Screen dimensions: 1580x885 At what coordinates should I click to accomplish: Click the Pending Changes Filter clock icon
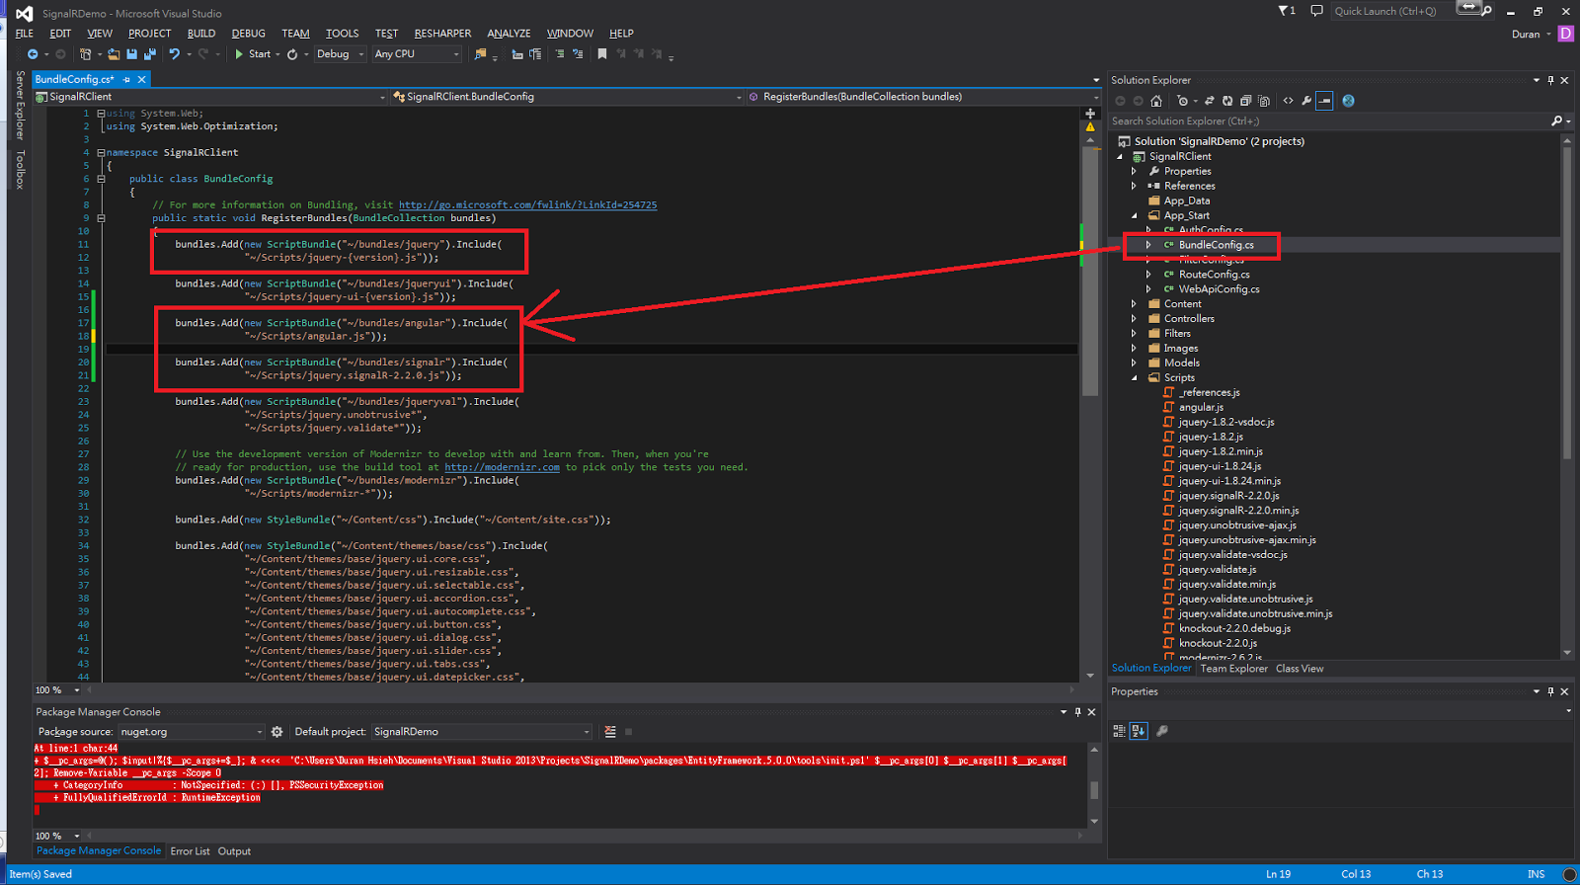pos(1183,101)
